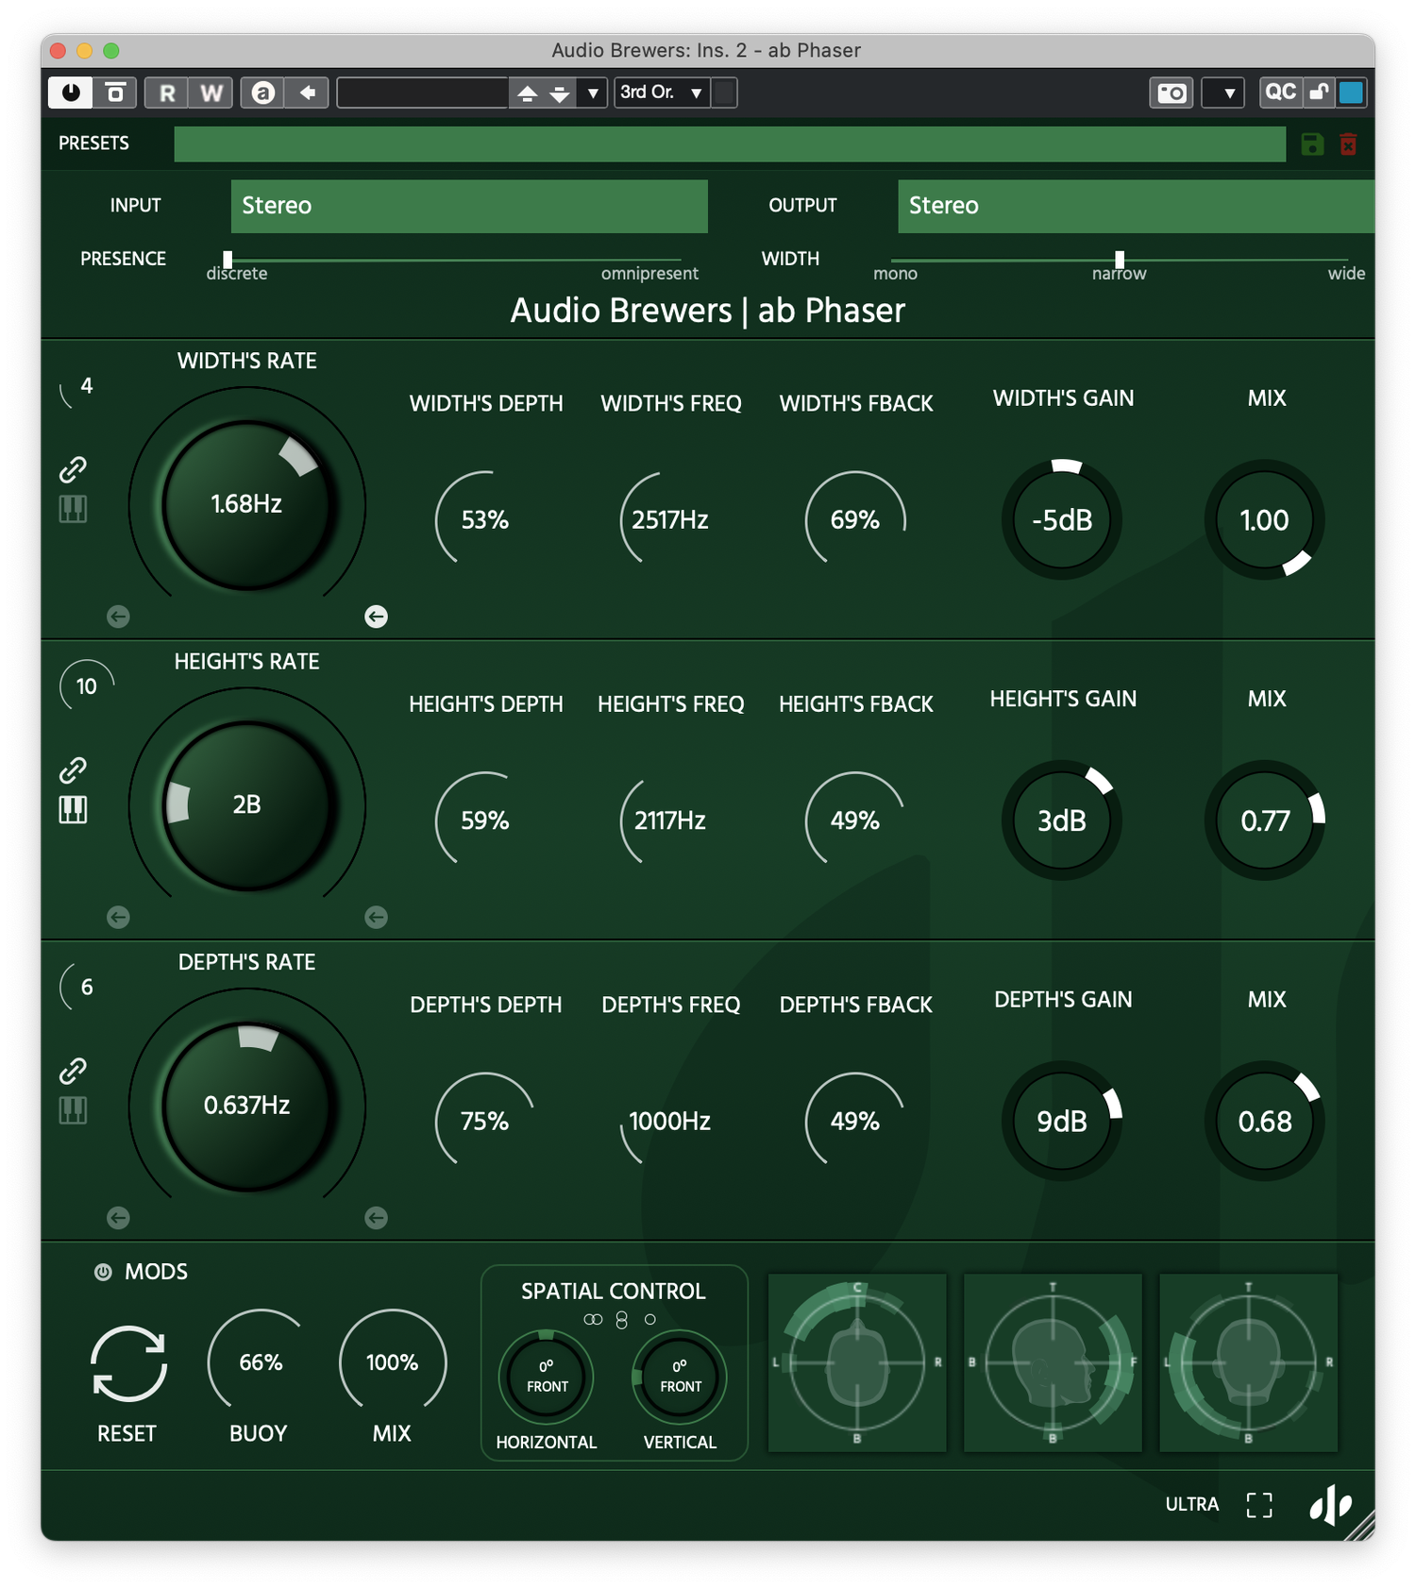Show Quick Controls (QC)
The width and height of the screenshot is (1416, 1589).
(1280, 93)
